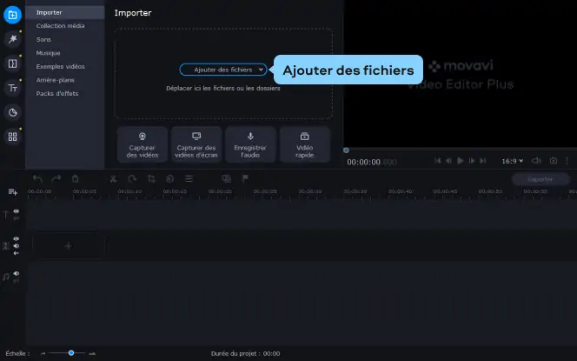Expand the Ajouter des fichiers dropdown arrow
The height and width of the screenshot is (361, 577).
pyautogui.click(x=261, y=70)
